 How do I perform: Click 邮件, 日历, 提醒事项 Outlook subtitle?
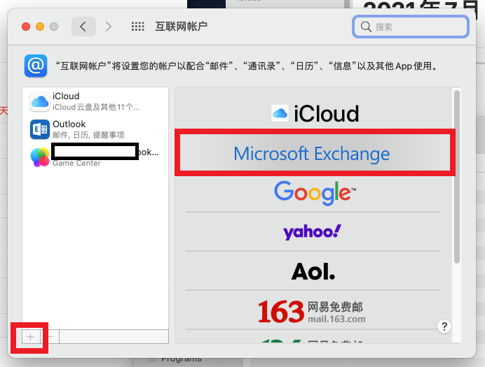[88, 135]
